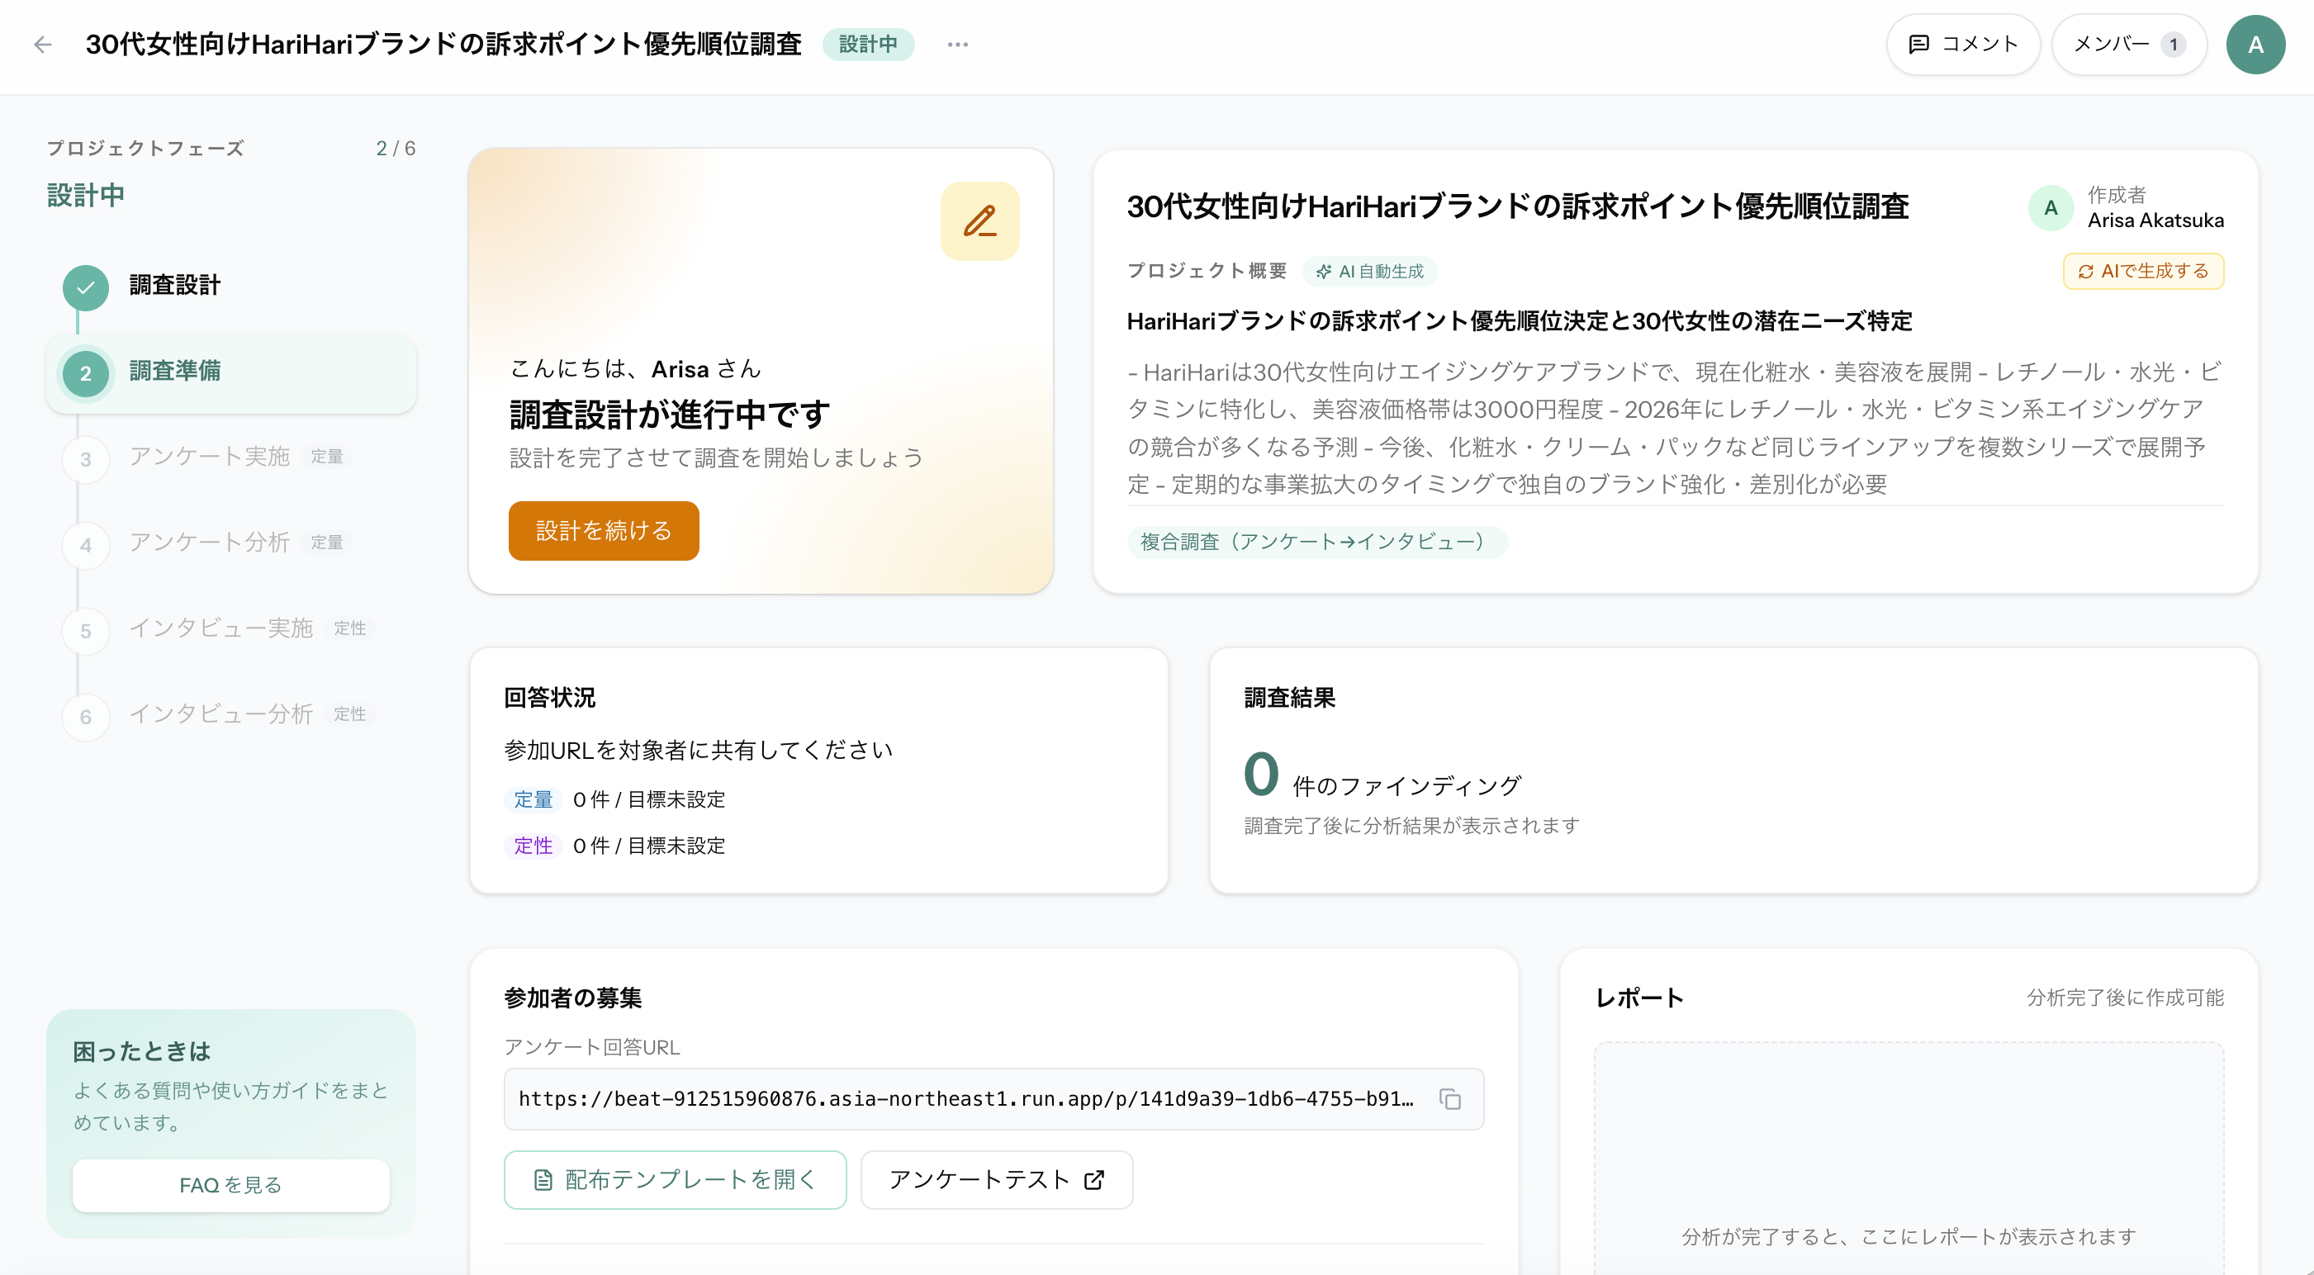The image size is (2314, 1275).
Task: Select the 調査設計 completed checkmark step
Action: 85,287
